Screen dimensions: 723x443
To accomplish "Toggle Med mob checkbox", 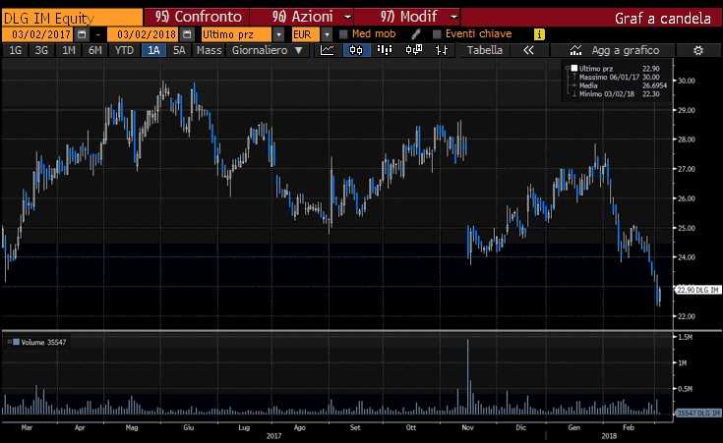I will tap(343, 34).
